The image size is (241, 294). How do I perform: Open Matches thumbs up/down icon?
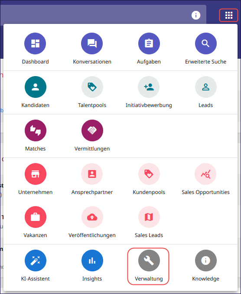(x=35, y=130)
